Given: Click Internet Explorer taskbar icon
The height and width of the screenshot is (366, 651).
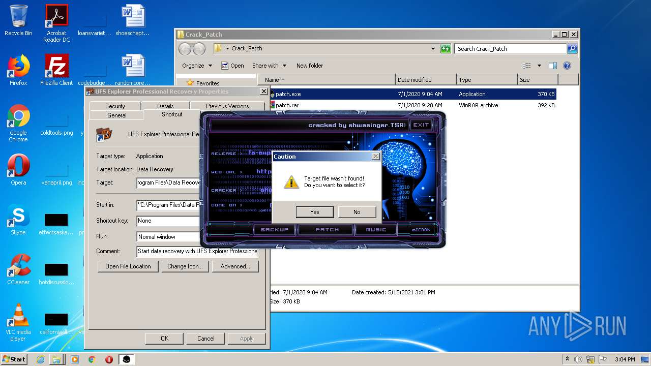Looking at the screenshot, I should point(40,359).
